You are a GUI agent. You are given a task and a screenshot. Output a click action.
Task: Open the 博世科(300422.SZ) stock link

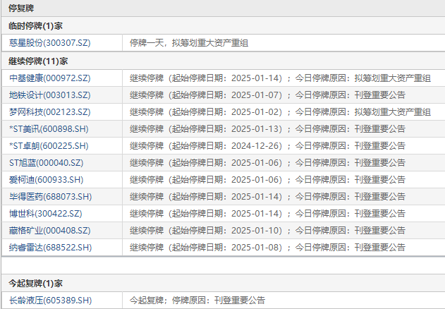(x=45, y=213)
